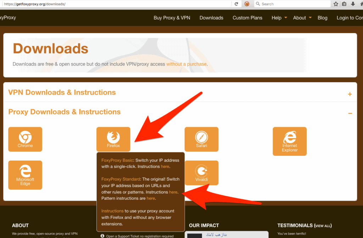Open the Safari proxy download tile
Screen dimensions: 363x238
[201, 139]
